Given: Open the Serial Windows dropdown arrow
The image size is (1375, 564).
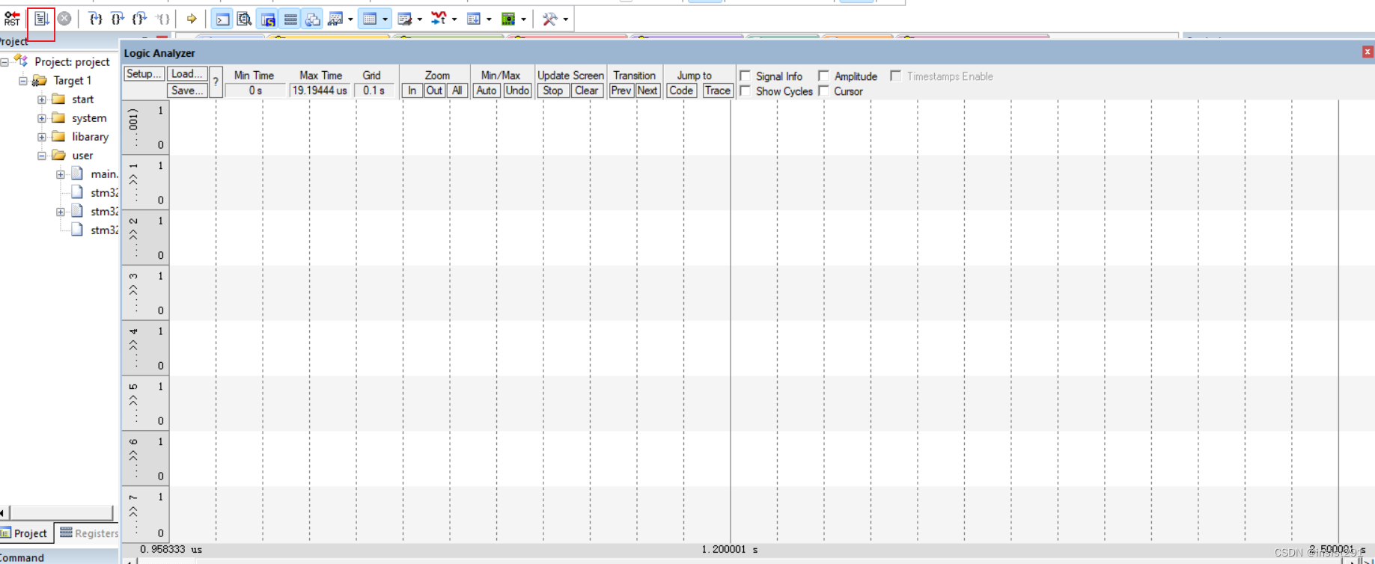Looking at the screenshot, I should 419,19.
